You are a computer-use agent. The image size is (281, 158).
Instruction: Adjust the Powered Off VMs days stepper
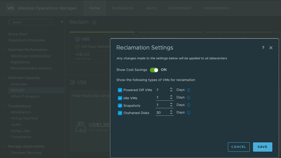coord(171,90)
